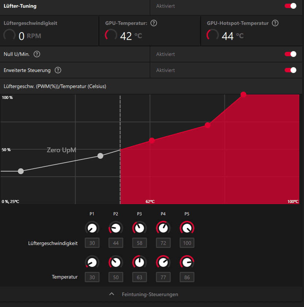The width and height of the screenshot is (304, 307).
Task: Select the P5 curve point at 100 %
Action: [243, 95]
